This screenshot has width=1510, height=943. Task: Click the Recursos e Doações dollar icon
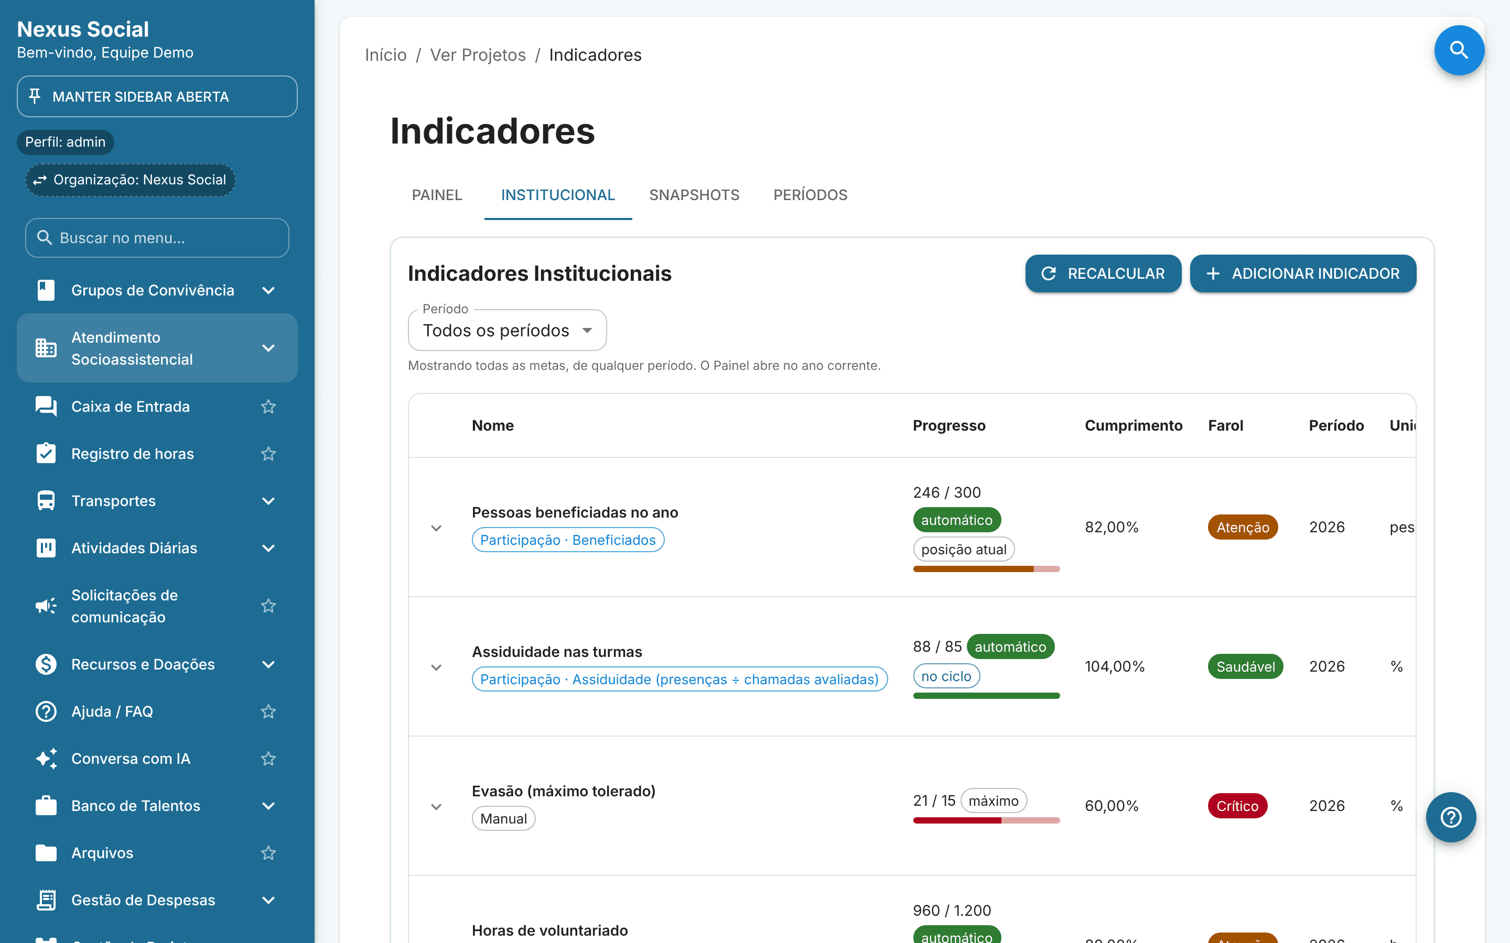(x=46, y=664)
